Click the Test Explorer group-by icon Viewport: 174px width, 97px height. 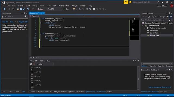click(x=3, y=16)
